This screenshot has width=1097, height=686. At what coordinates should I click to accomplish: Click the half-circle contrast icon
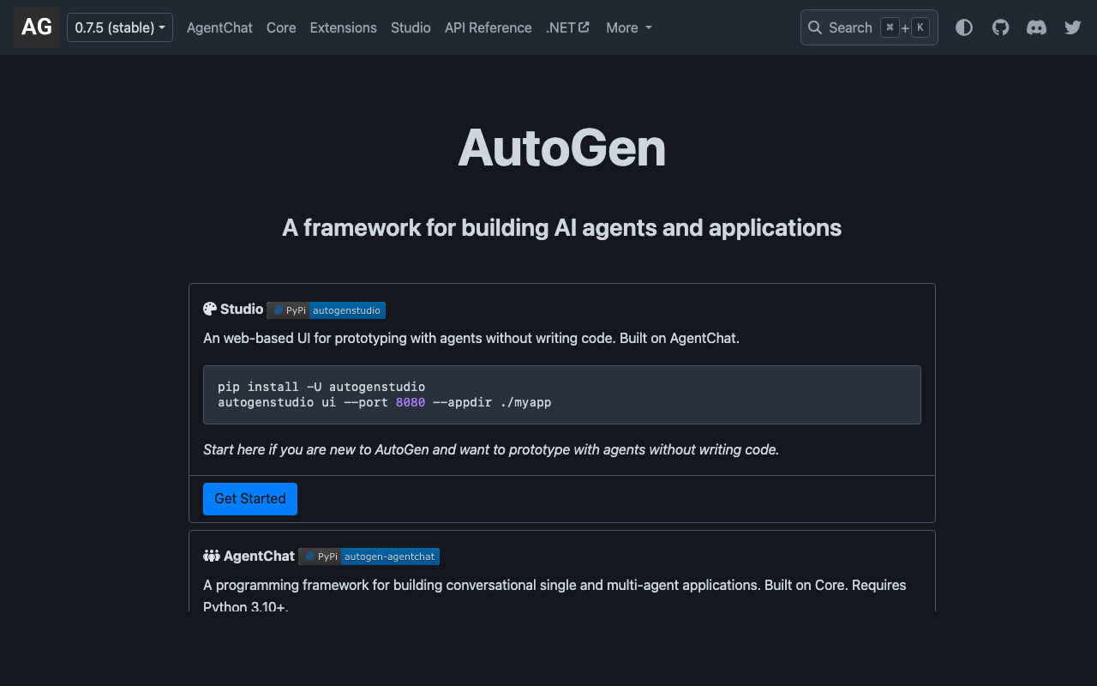pos(964,27)
